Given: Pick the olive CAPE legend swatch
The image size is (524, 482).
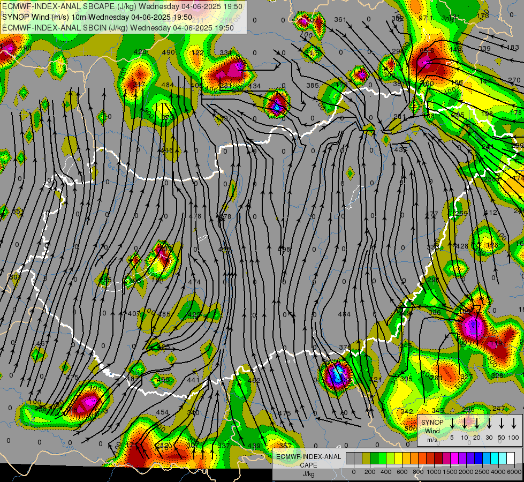Looking at the screenshot, I should [x=366, y=458].
